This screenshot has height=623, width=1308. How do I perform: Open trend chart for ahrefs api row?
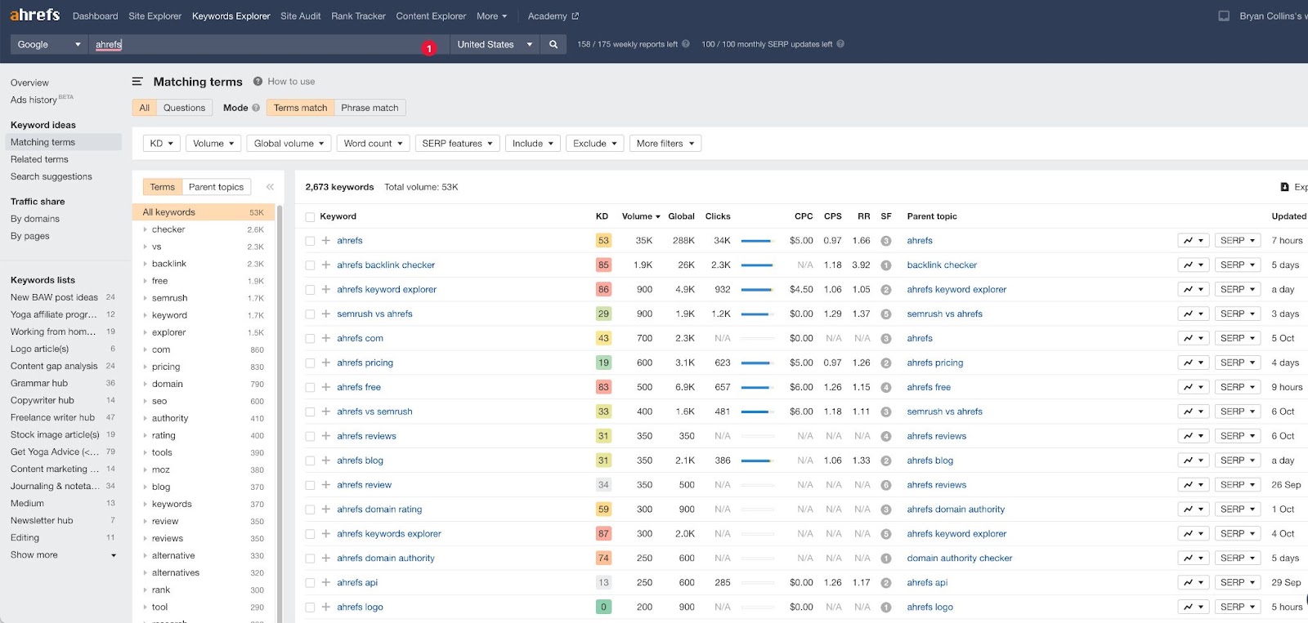tap(1194, 582)
